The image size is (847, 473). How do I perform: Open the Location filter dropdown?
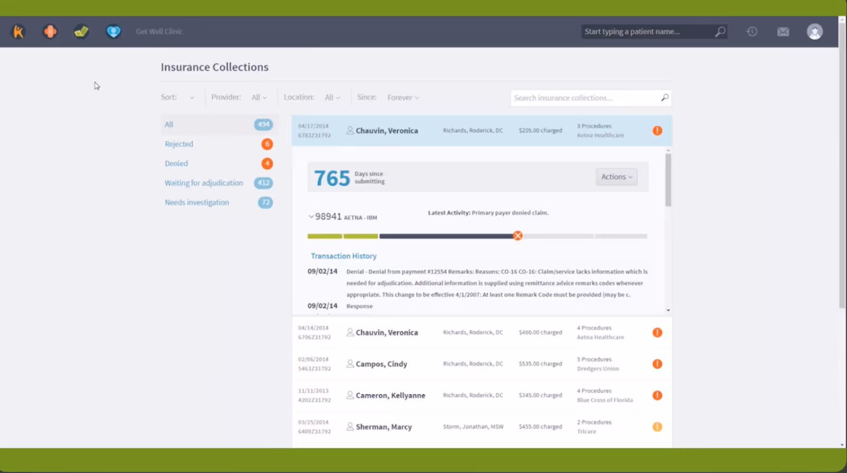tap(332, 97)
